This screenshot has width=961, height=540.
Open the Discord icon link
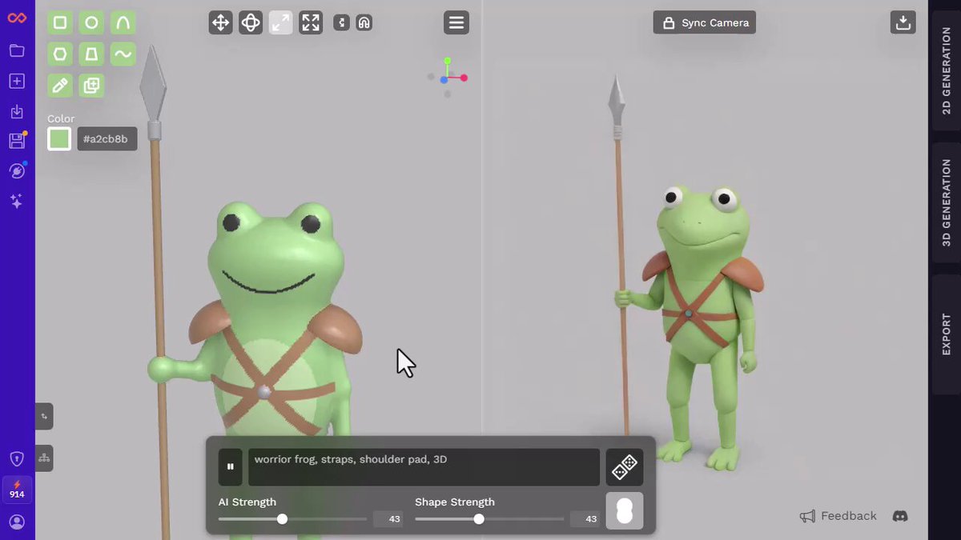point(900,516)
